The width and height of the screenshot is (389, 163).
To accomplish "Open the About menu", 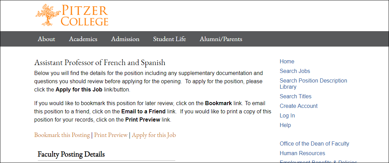I will click(x=46, y=39).
